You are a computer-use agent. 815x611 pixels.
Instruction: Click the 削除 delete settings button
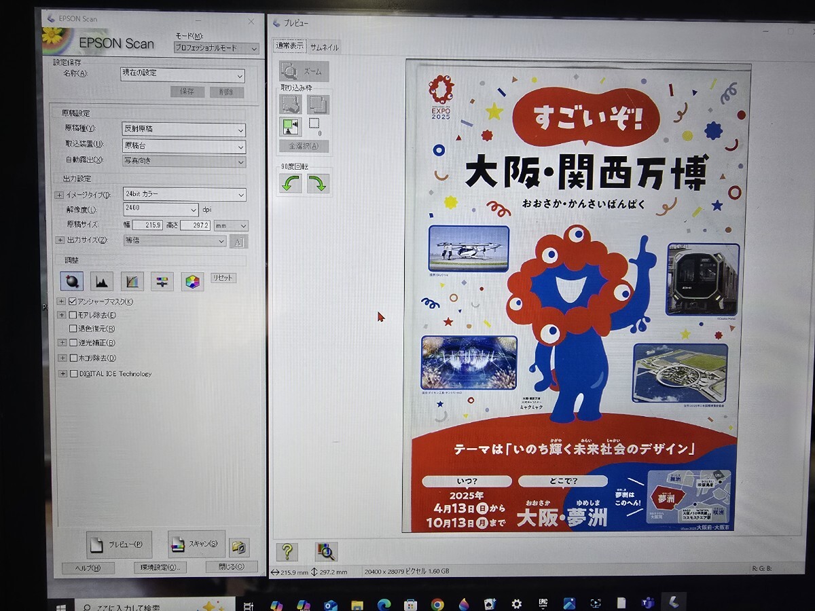(x=226, y=92)
